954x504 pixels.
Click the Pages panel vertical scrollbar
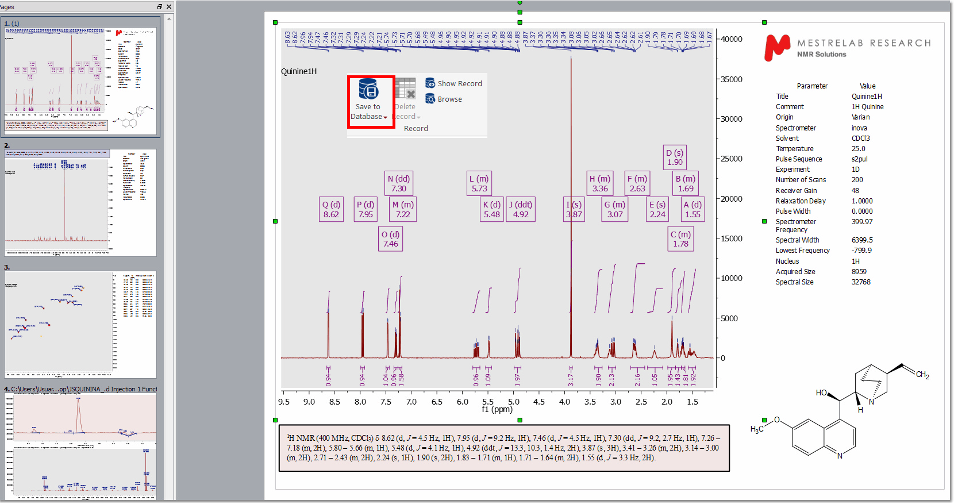169,258
